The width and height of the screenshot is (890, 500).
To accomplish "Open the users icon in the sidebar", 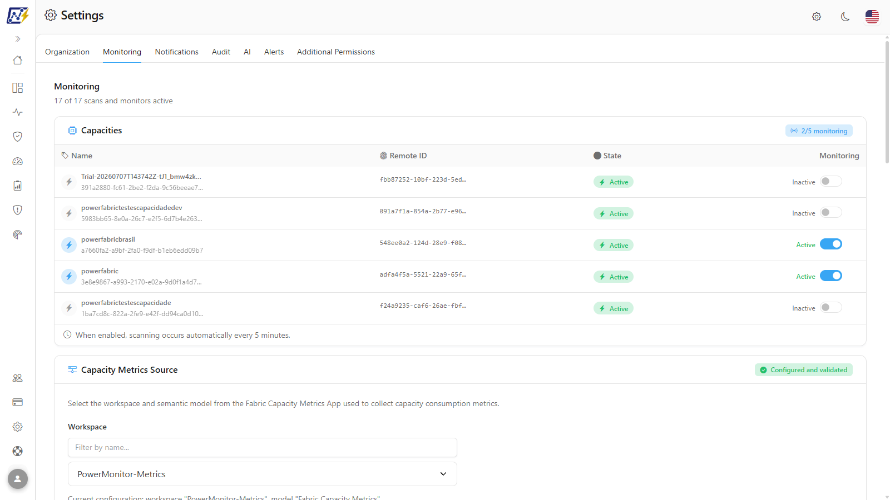I will click(x=18, y=378).
